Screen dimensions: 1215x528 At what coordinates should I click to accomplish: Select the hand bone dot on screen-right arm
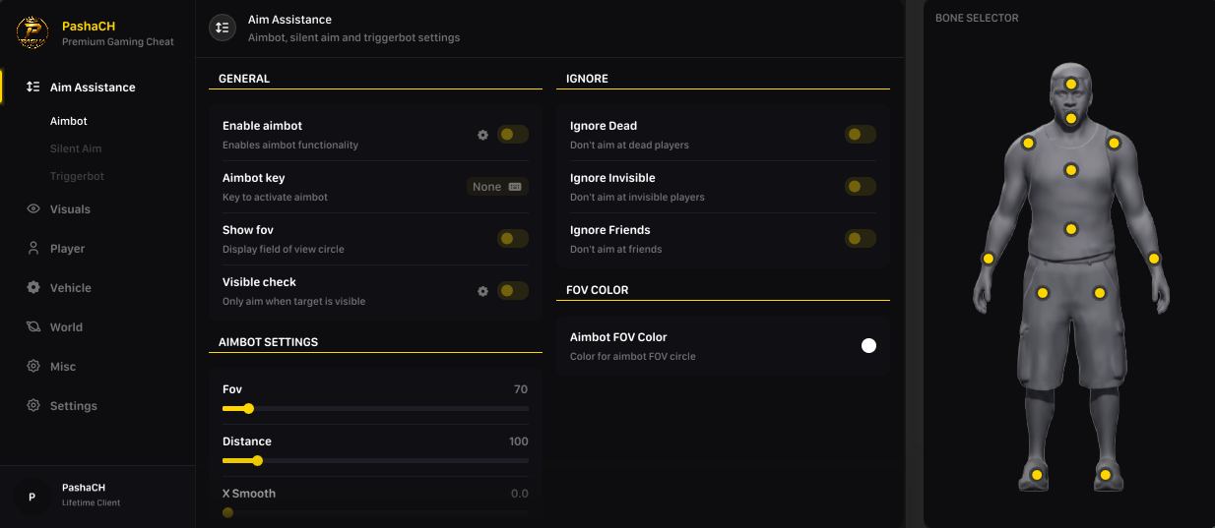tap(1154, 259)
